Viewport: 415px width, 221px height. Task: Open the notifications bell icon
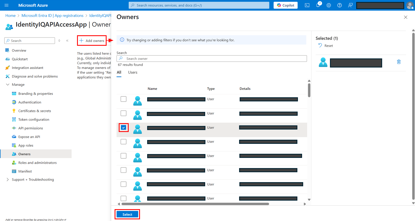(318, 5)
